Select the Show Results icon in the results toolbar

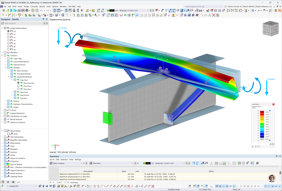coord(188,11)
